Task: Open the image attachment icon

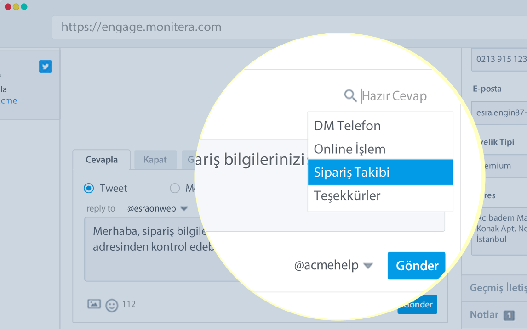Action: click(x=94, y=304)
